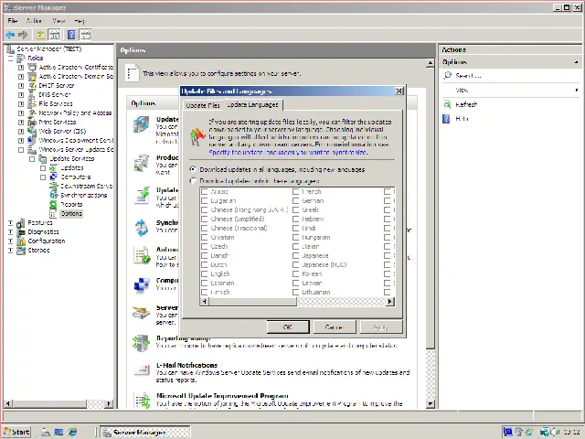Check the Arabic language checkbox
This screenshot has height=439, width=585.
205,191
